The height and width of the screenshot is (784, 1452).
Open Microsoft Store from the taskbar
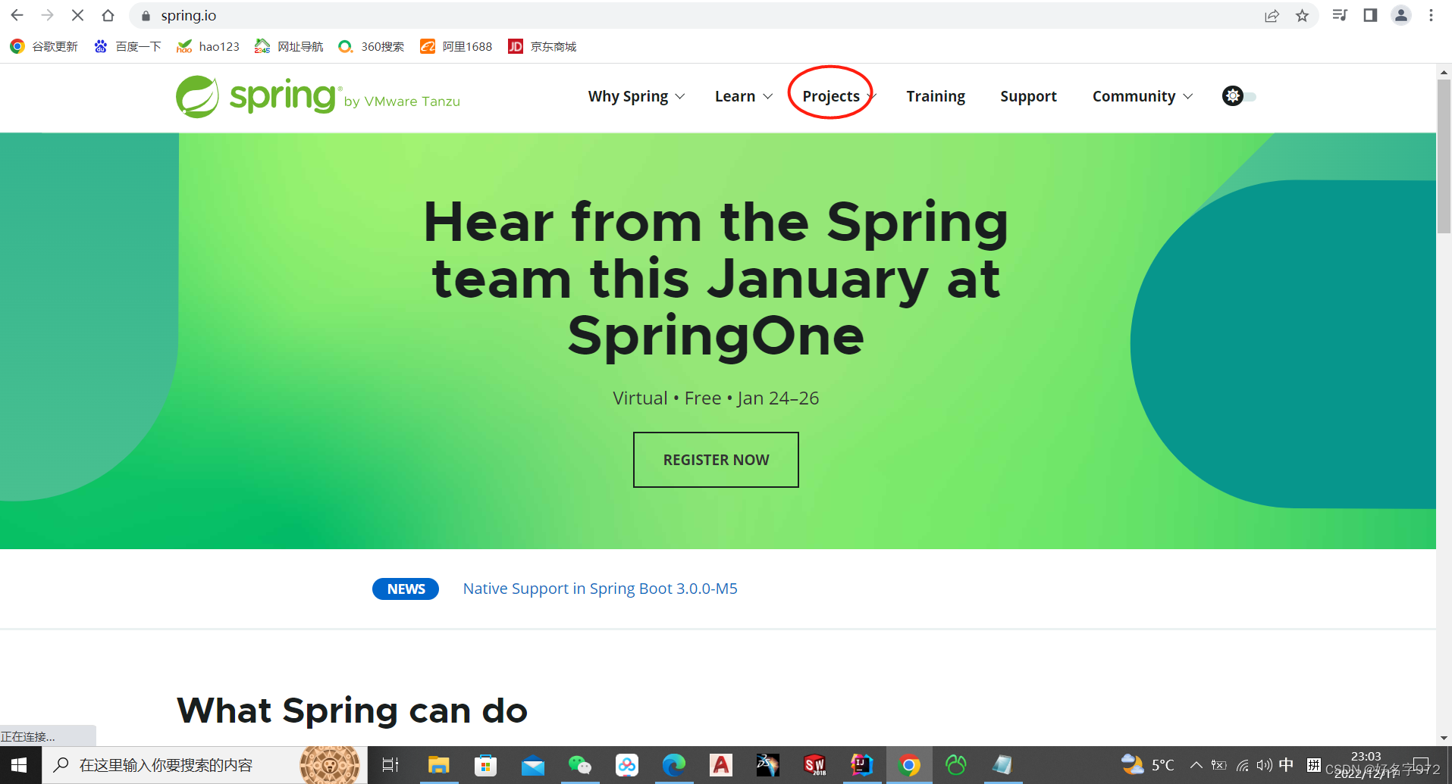pyautogui.click(x=485, y=765)
